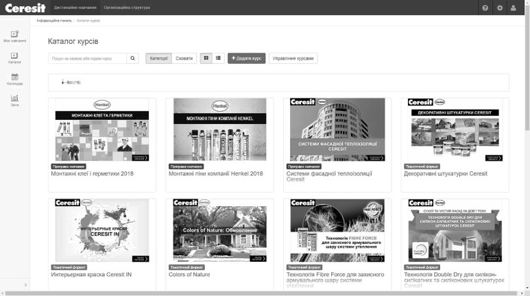Open Декоративні штукатурки Ceresit thumbnail
The width and height of the screenshot is (530, 296).
pos(455,129)
